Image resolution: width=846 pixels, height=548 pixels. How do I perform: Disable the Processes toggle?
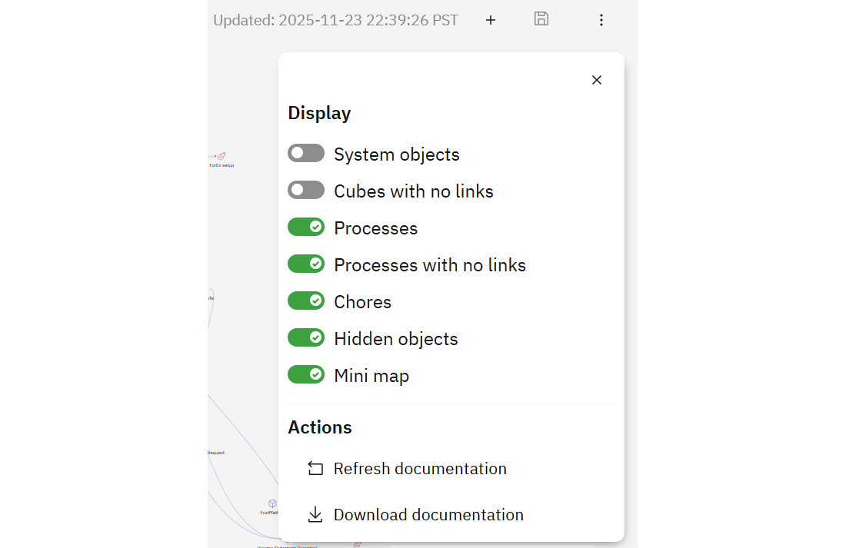(x=306, y=226)
